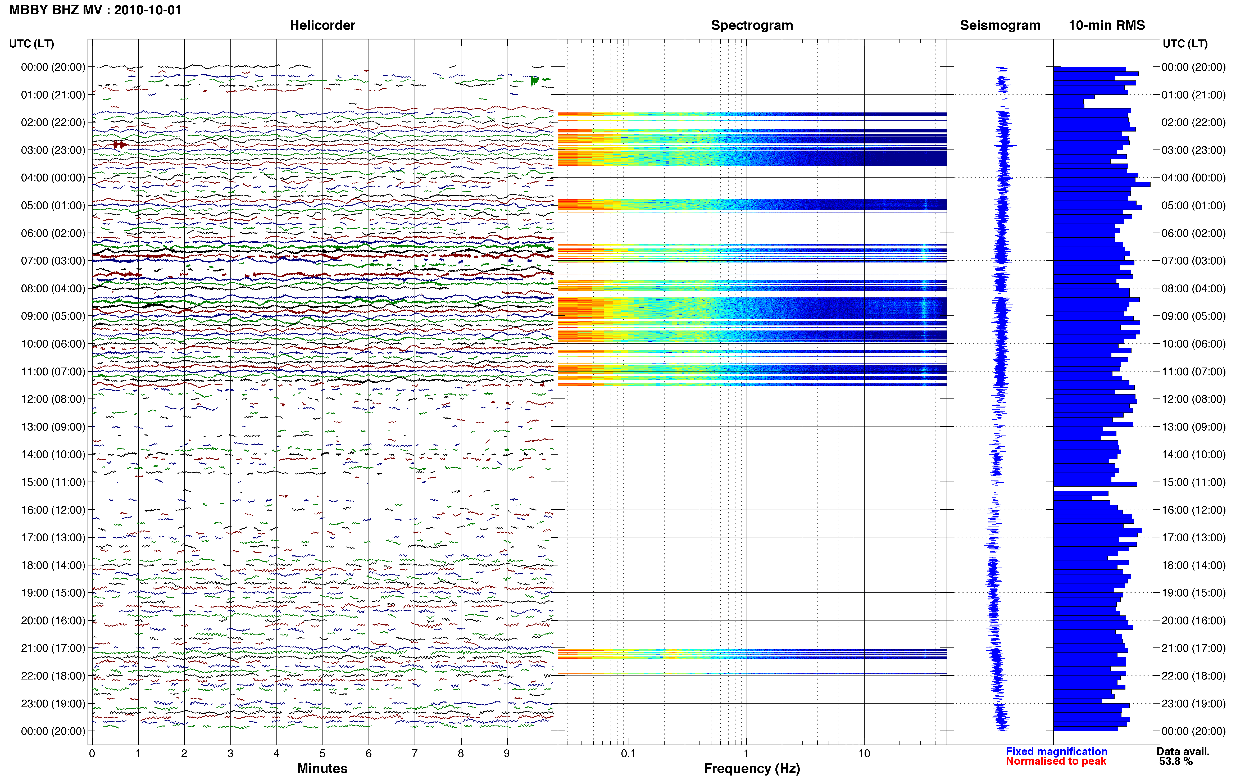Click the Data avail. label
Viewport: 1254px width, 784px height.
coord(1183,751)
